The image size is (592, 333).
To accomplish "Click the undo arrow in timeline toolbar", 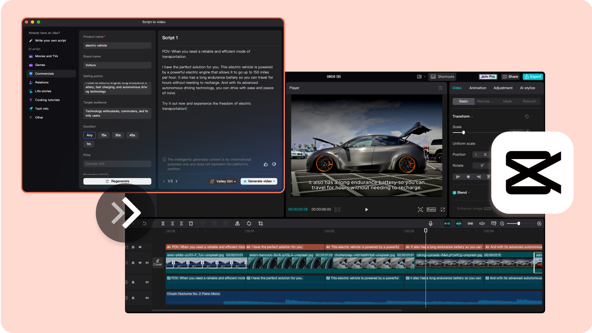I will pos(144,224).
